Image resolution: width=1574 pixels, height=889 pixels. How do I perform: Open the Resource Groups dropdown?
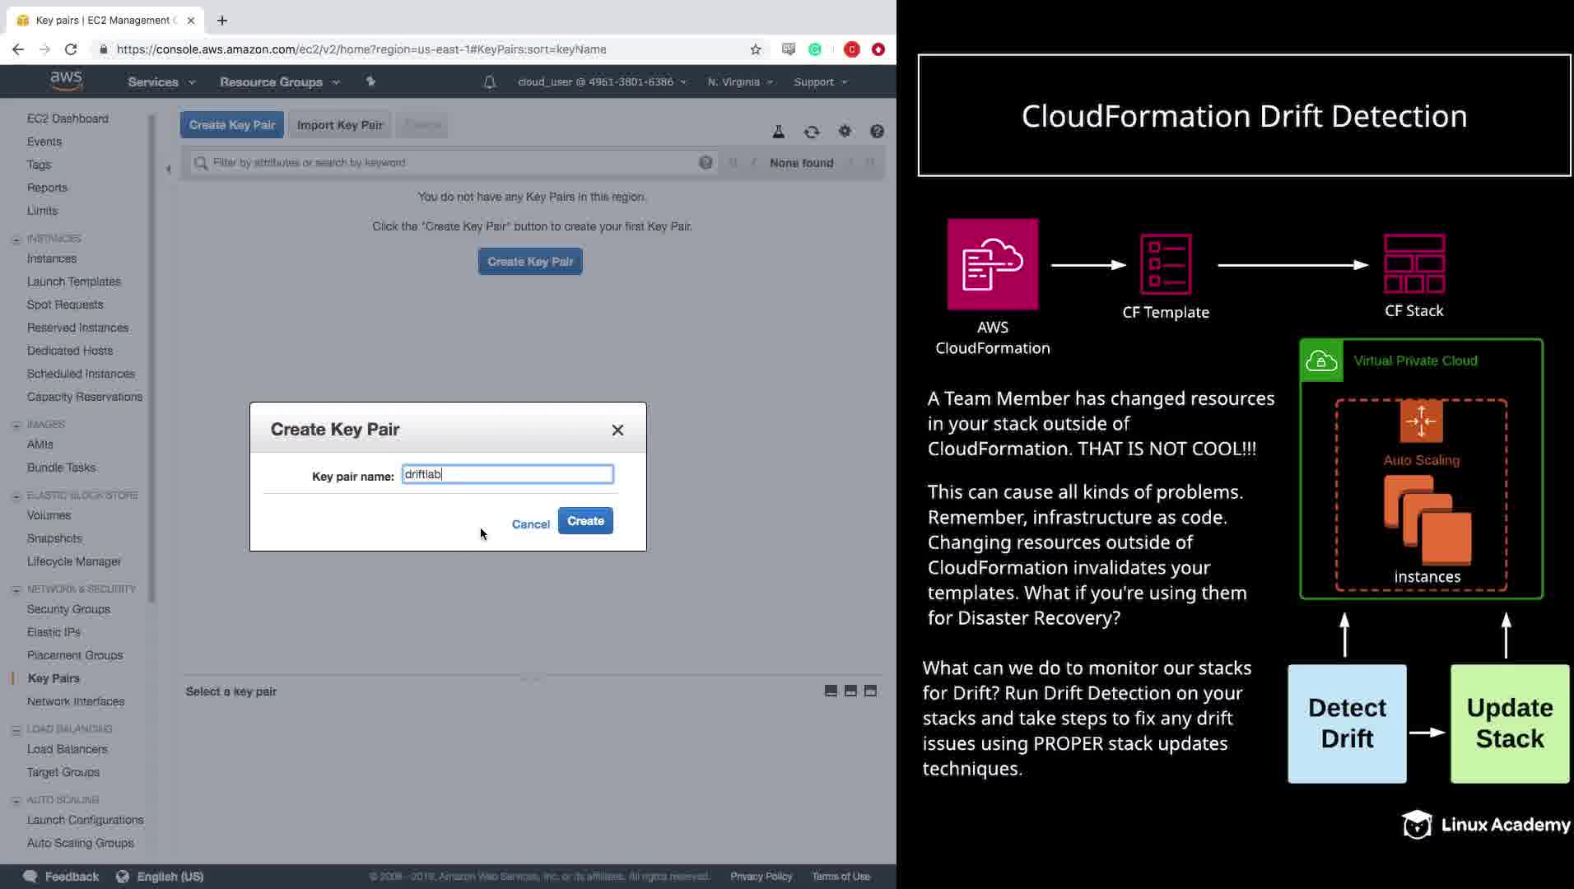click(279, 82)
